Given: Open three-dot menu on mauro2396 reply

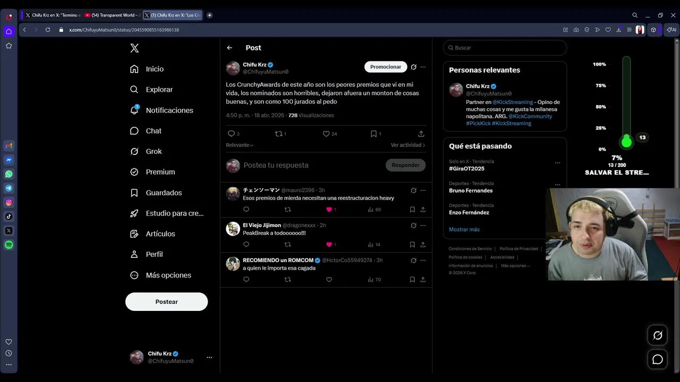Looking at the screenshot, I should (423, 190).
